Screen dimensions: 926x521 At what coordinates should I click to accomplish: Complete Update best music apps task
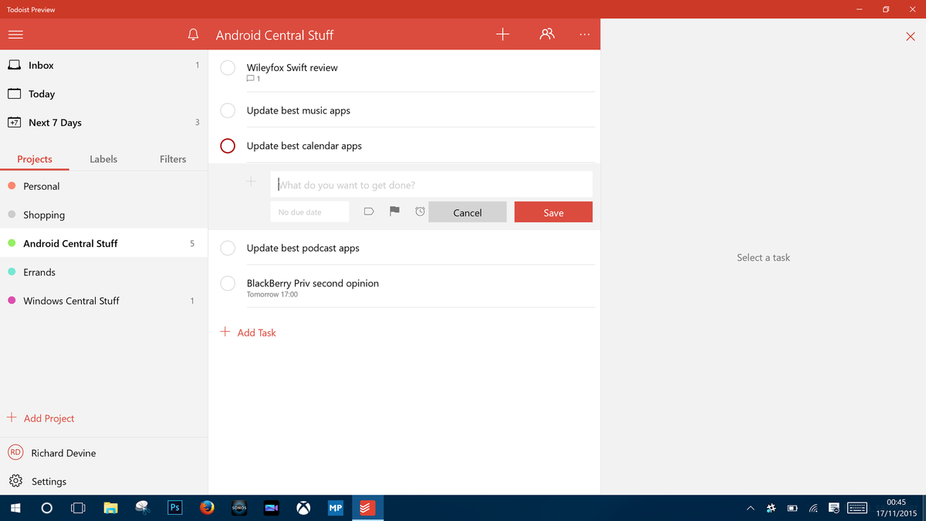pos(228,110)
